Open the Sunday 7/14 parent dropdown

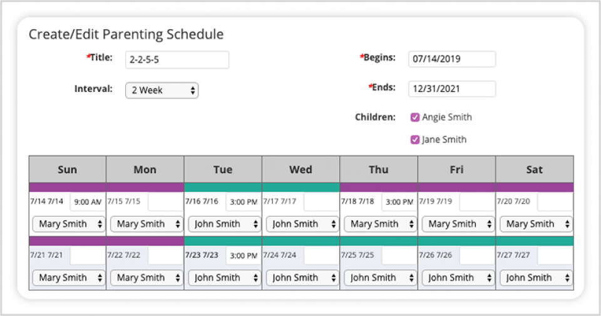(68, 224)
